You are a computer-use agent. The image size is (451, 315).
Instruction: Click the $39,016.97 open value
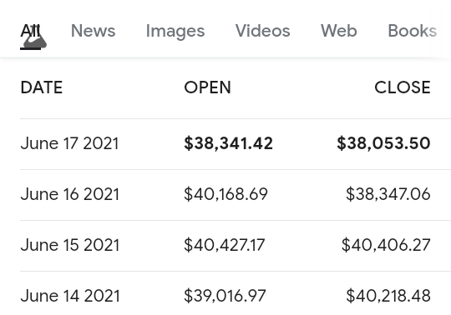coord(225,296)
